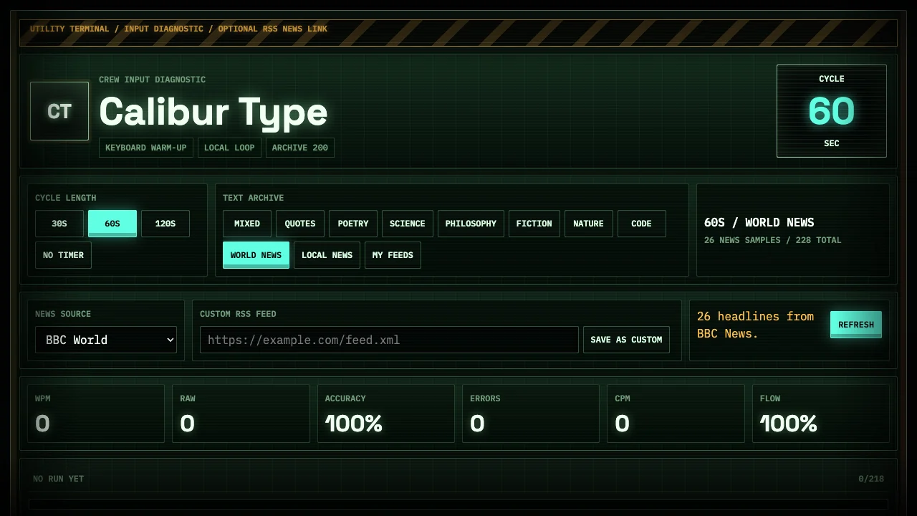Screen dimensions: 917x516
Task: Select the 120S cycle length
Action: [x=165, y=224]
